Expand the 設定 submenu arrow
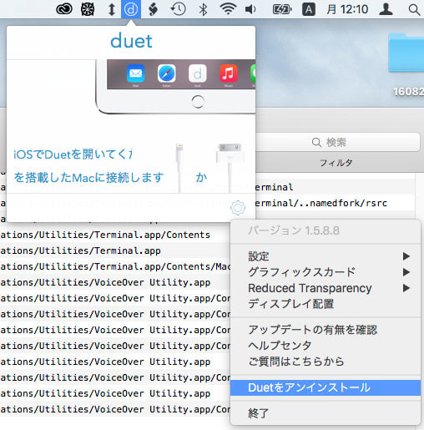424x430 pixels. pyautogui.click(x=406, y=256)
